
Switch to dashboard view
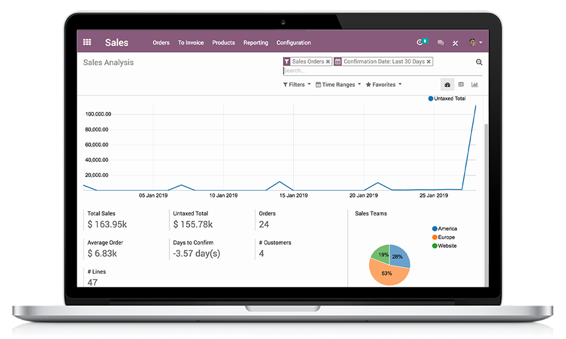(x=447, y=85)
